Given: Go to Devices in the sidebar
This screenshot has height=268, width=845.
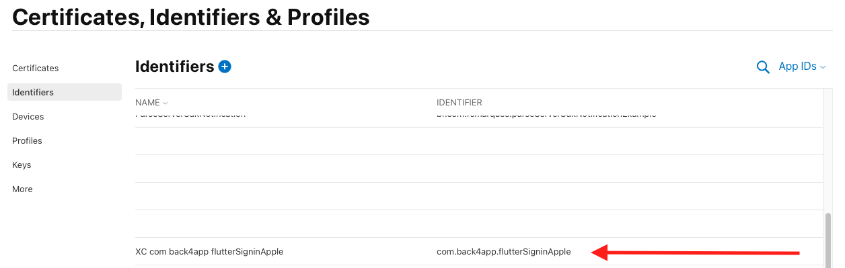Looking at the screenshot, I should click(28, 116).
